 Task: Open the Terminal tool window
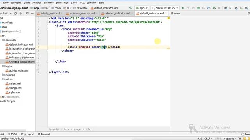(x=44, y=134)
